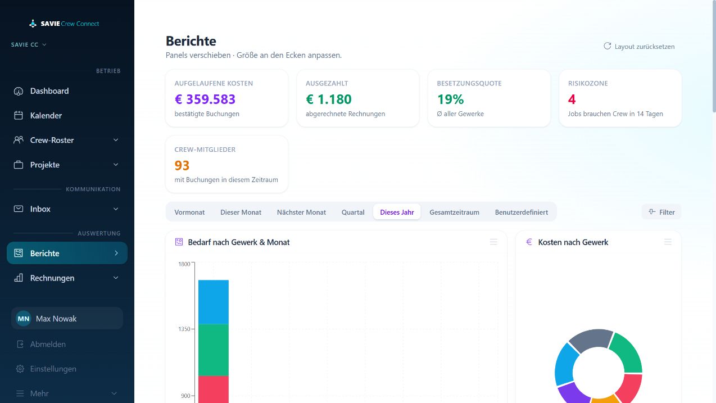Click the euro icon on Kosten nach Gewerk
The width and height of the screenshot is (716, 403).
tap(529, 242)
